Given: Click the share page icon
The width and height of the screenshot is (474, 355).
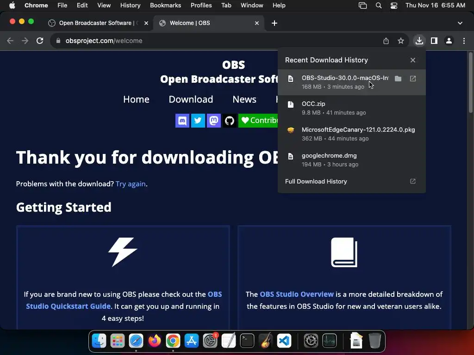Looking at the screenshot, I should pos(386,41).
